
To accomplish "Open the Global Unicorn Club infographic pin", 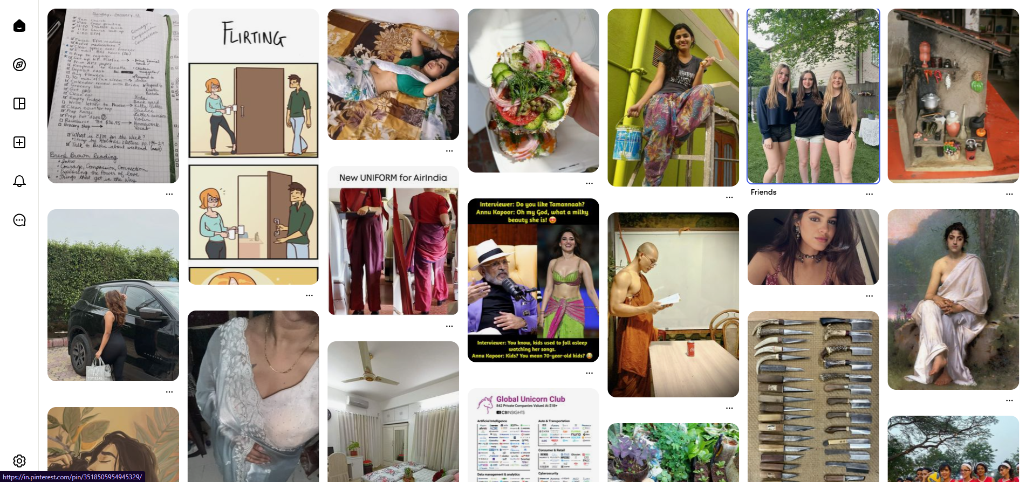I will [x=533, y=435].
